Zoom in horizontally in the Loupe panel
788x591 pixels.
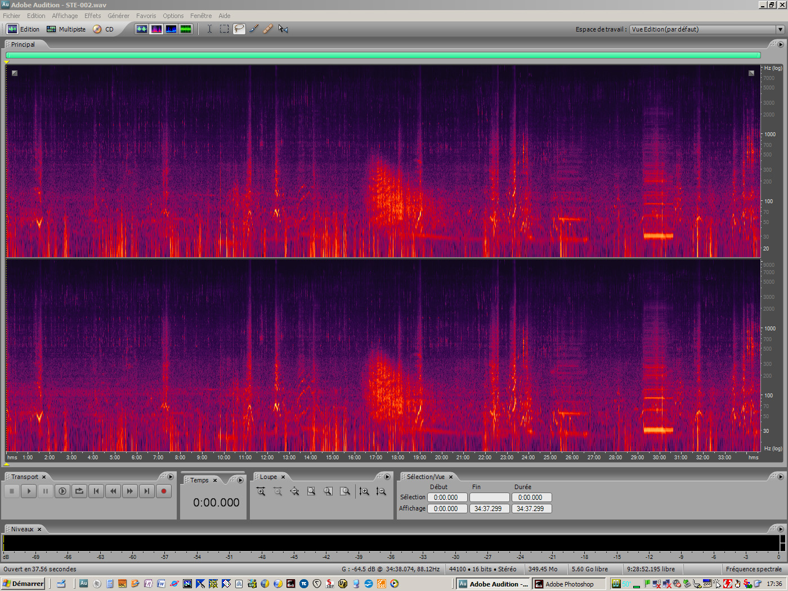point(261,491)
